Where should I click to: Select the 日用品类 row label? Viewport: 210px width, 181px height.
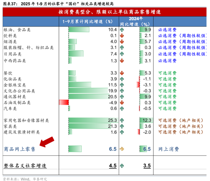[x=13, y=54]
